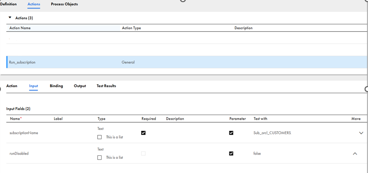Edit the 'false' Test with value
The height and width of the screenshot is (173, 368).
click(x=257, y=154)
